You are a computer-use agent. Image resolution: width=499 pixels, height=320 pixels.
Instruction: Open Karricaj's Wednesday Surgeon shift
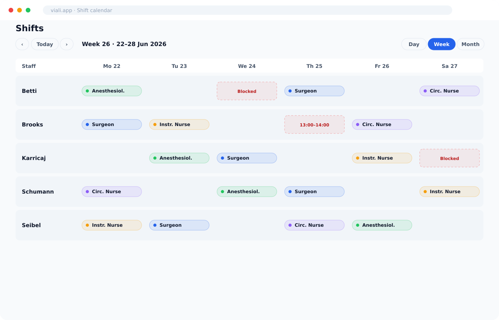point(247,158)
